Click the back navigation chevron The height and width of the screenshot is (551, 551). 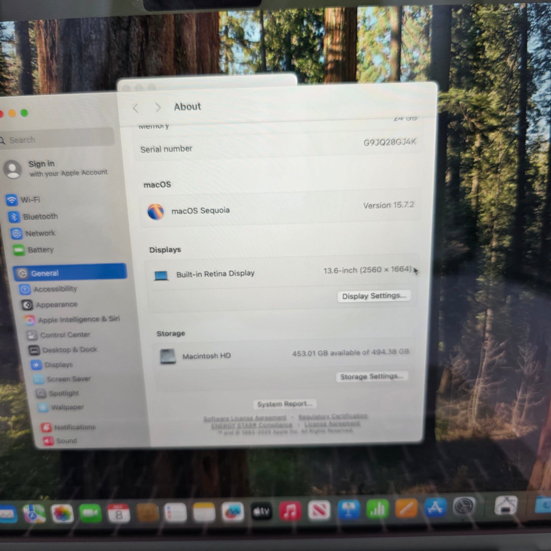136,108
